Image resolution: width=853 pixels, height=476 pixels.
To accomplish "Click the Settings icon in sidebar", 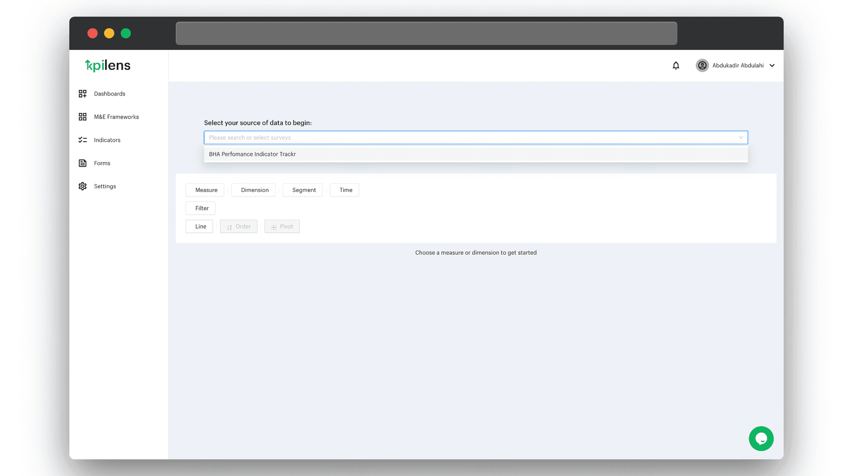I will 82,186.
